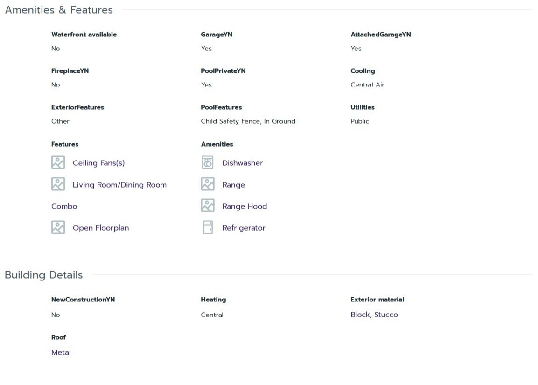Click the Dishwasher text link
The height and width of the screenshot is (385, 538).
point(242,163)
